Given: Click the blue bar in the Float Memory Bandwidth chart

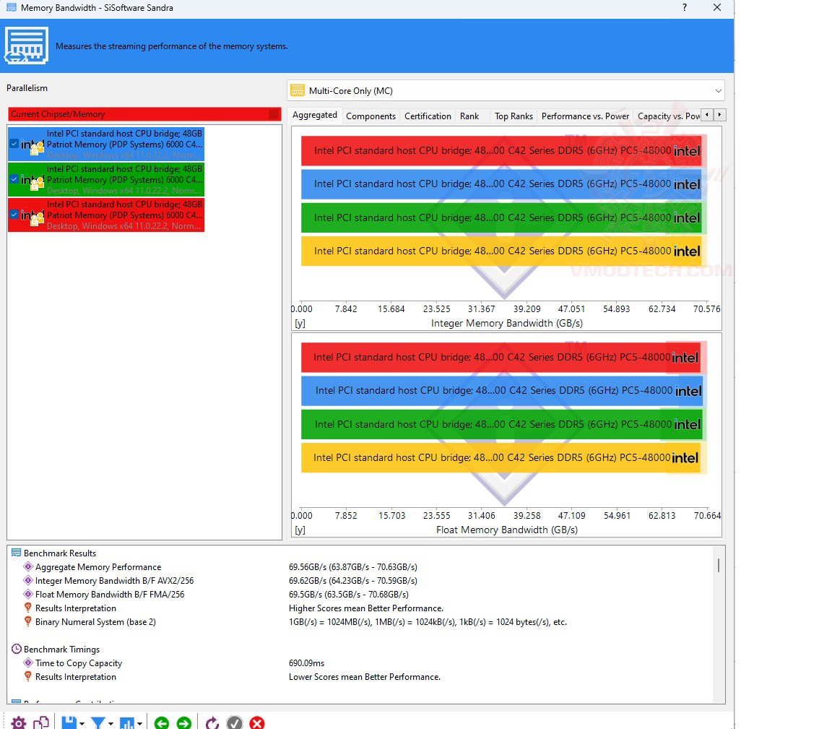Looking at the screenshot, I should click(x=502, y=391).
